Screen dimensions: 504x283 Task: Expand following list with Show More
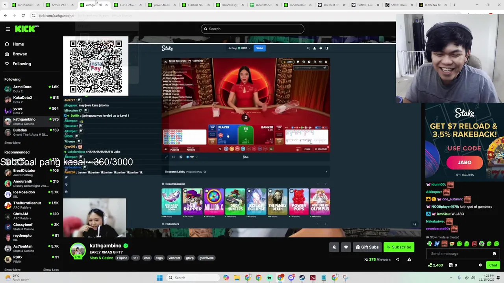pos(12,143)
